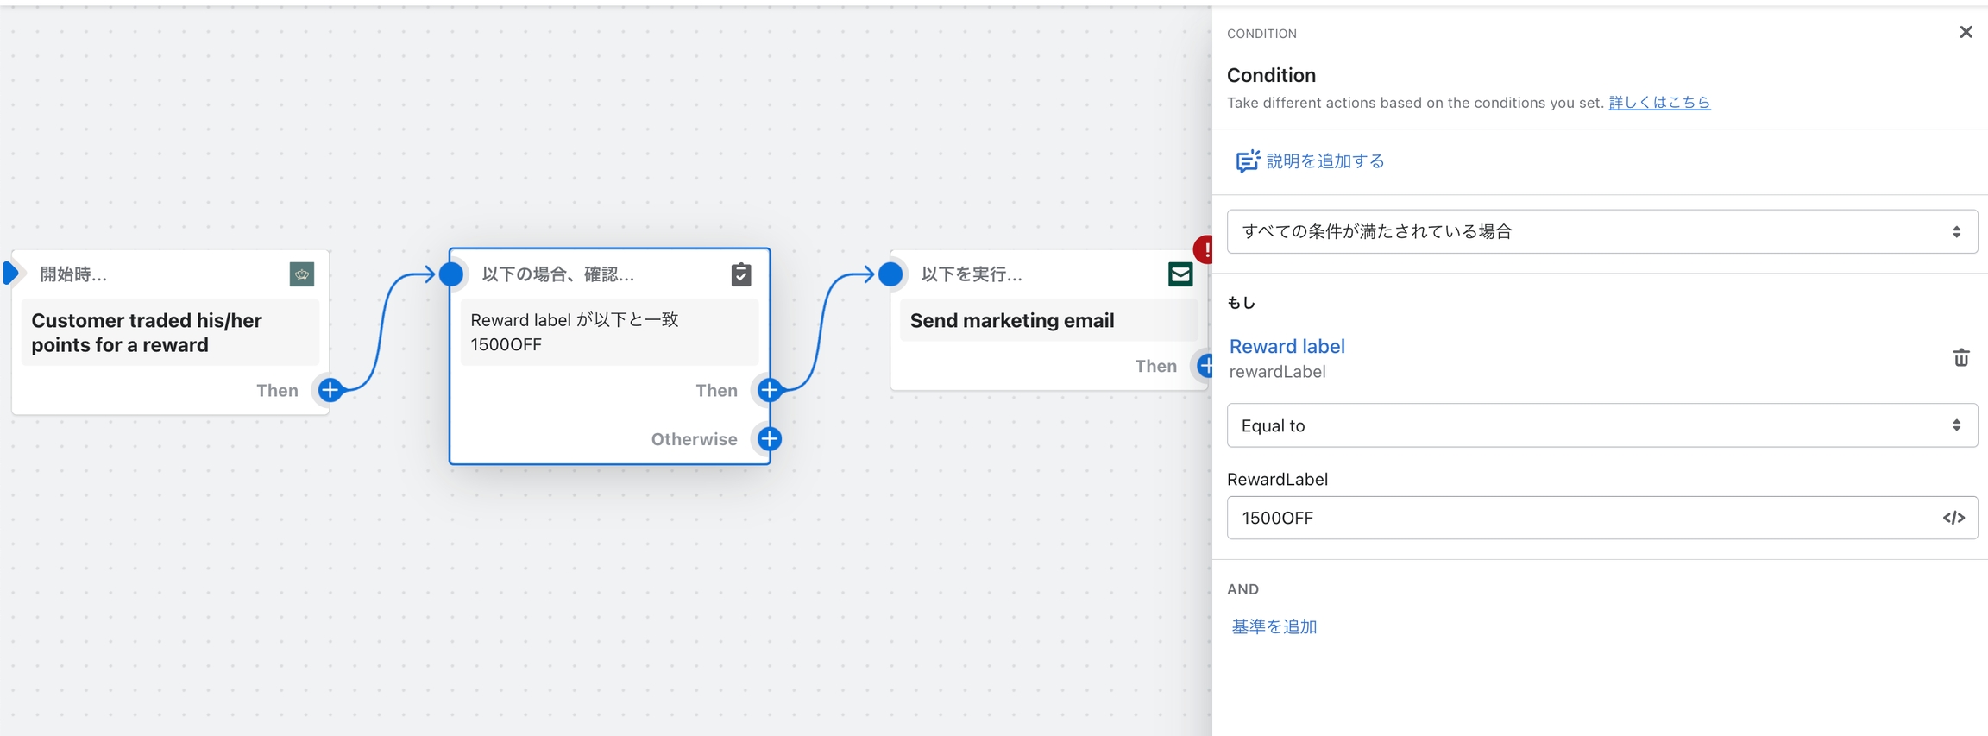Click the trigger start arrow icon

pyautogui.click(x=10, y=274)
